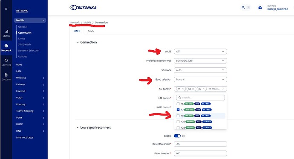Viewport: 294px width, 159px height.
Task: Open Limits under Mobile
Action: 22,38
